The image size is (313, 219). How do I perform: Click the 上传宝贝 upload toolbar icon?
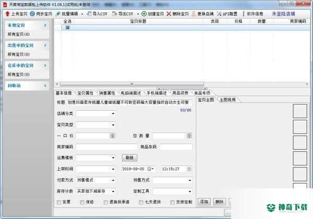pyautogui.click(x=7, y=14)
